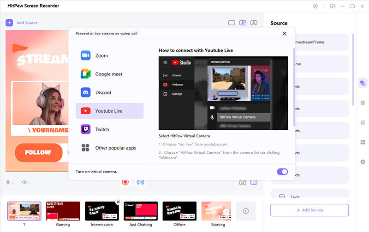Click the Add Source text at top left

click(27, 23)
